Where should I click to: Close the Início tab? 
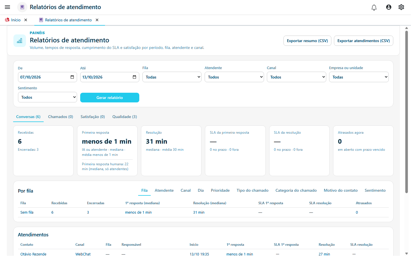(x=26, y=20)
